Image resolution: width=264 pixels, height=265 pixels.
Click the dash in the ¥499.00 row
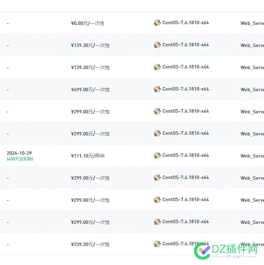pyautogui.click(x=8, y=90)
